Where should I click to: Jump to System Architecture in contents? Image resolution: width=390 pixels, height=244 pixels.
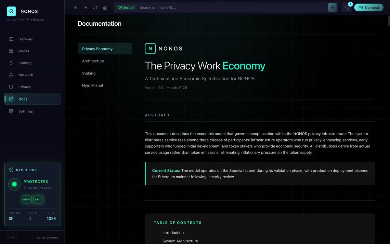[180, 241]
